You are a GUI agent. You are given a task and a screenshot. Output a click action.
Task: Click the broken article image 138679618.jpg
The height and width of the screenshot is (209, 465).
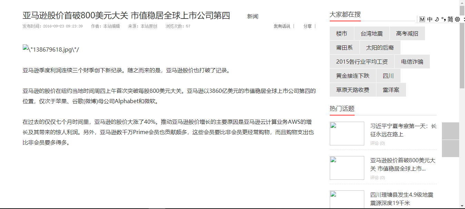coord(51,49)
